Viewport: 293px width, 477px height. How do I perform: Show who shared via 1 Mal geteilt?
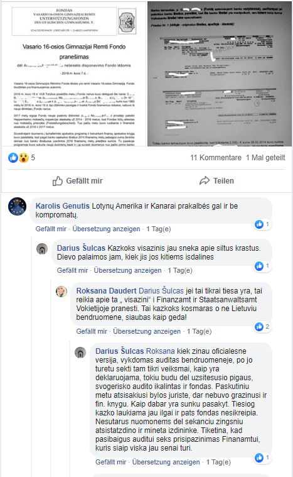265,158
